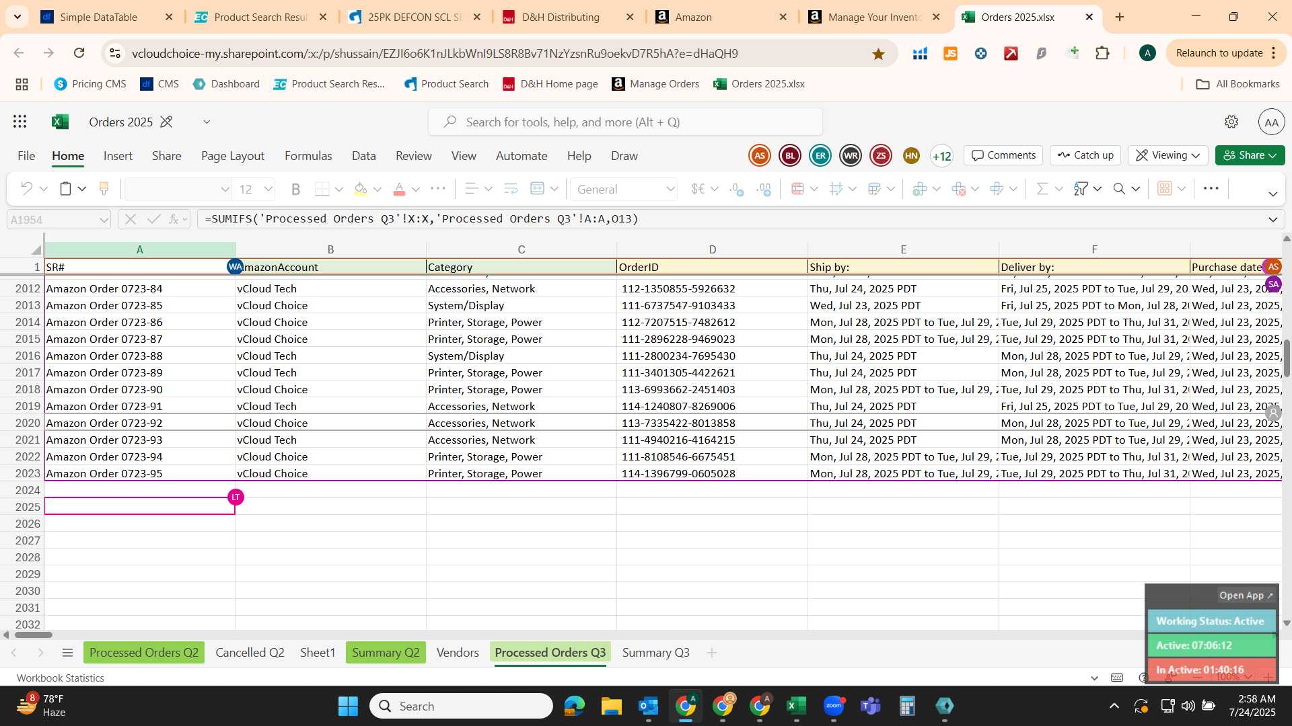The image size is (1292, 726).
Task: Open more ribbon commands ellipsis
Action: pyautogui.click(x=1211, y=189)
